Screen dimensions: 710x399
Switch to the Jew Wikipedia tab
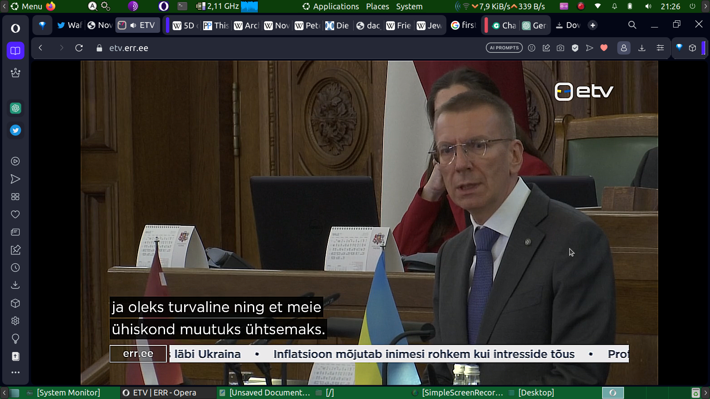(x=430, y=25)
